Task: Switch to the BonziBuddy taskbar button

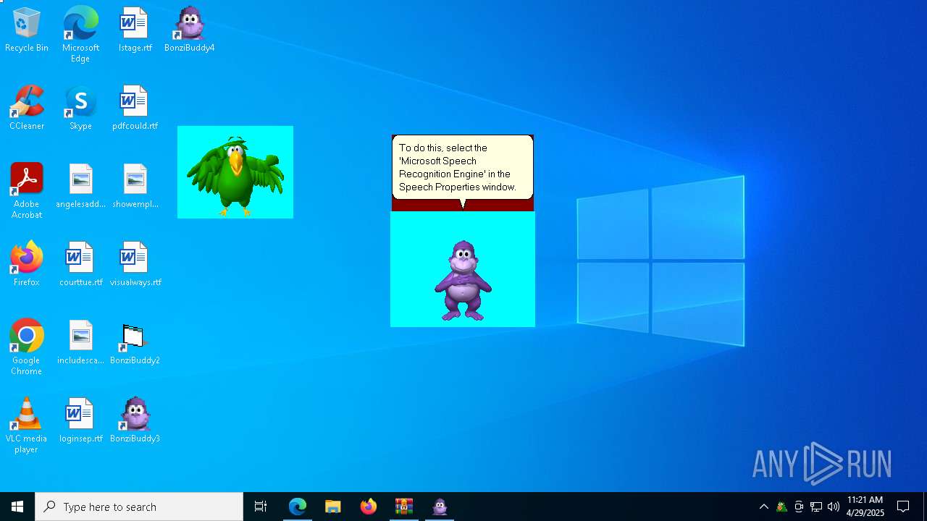Action: click(x=440, y=507)
